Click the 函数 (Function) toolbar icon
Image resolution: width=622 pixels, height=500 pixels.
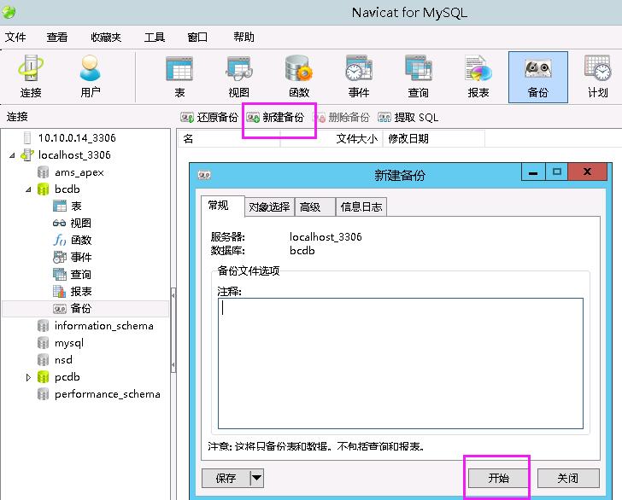(x=298, y=76)
